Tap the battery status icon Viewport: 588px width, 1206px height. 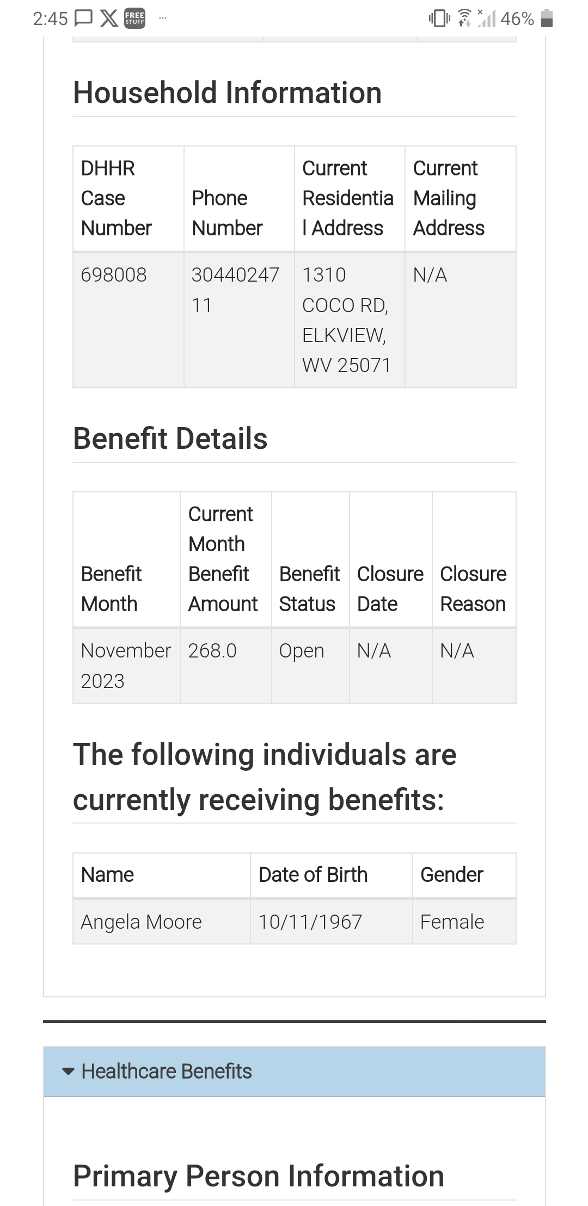547,19
